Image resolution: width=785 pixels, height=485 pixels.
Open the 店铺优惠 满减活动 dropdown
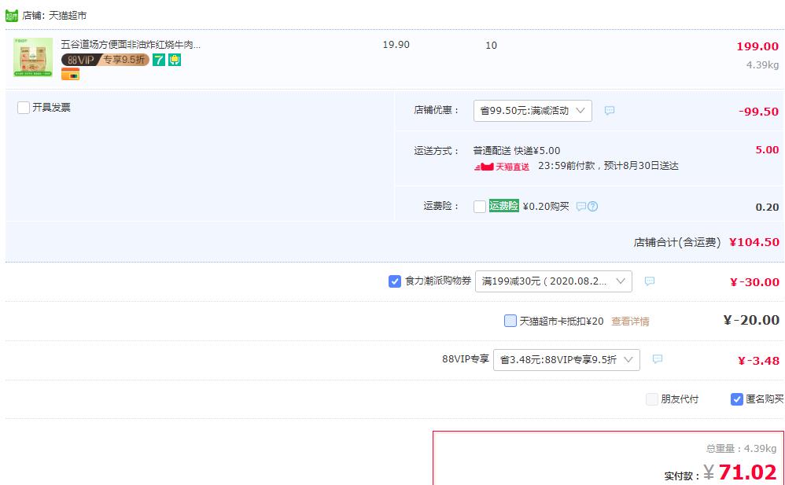[x=533, y=111]
